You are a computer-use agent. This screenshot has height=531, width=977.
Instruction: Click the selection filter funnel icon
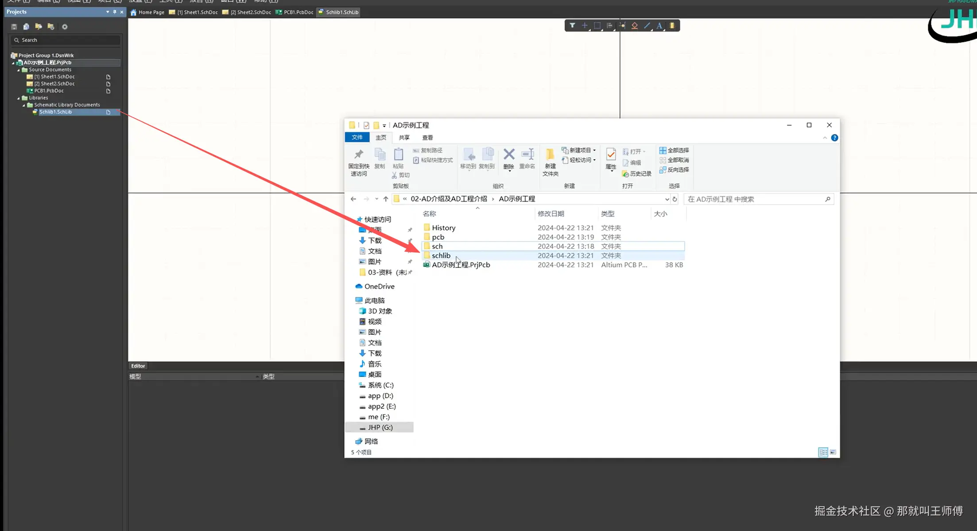pyautogui.click(x=572, y=26)
